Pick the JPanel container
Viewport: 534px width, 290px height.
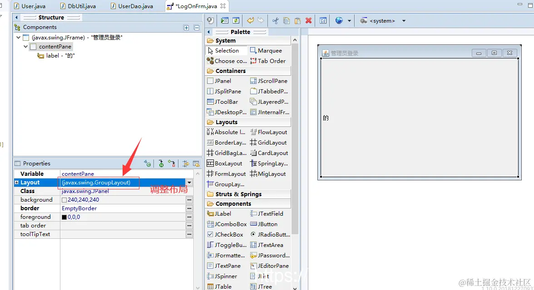click(219, 81)
